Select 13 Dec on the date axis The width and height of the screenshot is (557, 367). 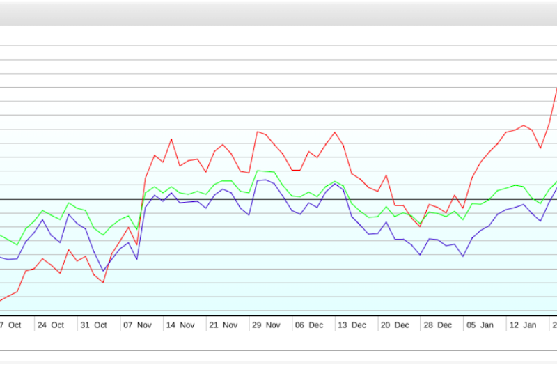[x=351, y=325]
